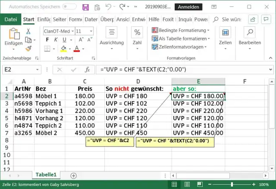Image resolution: width=276 pixels, height=189 pixels.
Task: Click the Share icon in the ribbon
Action: click(253, 19)
